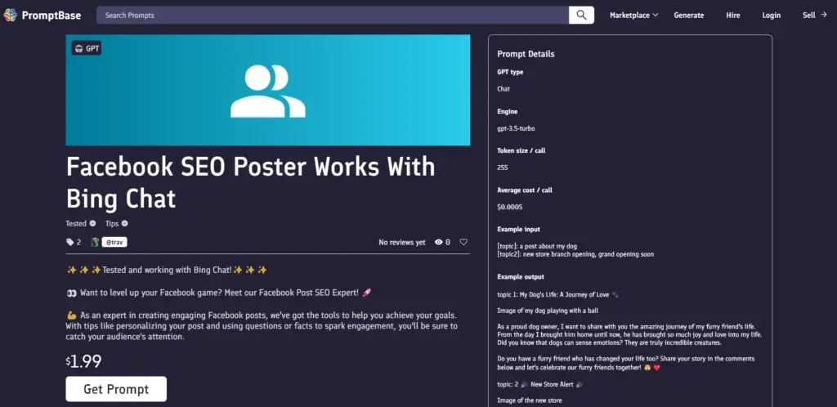The image size is (837, 407).
Task: Favorite this prompt with the heart icon
Action: coord(463,242)
